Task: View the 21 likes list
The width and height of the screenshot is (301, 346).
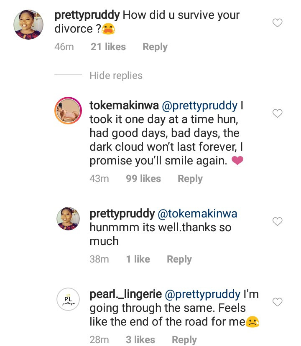Action: pyautogui.click(x=108, y=47)
